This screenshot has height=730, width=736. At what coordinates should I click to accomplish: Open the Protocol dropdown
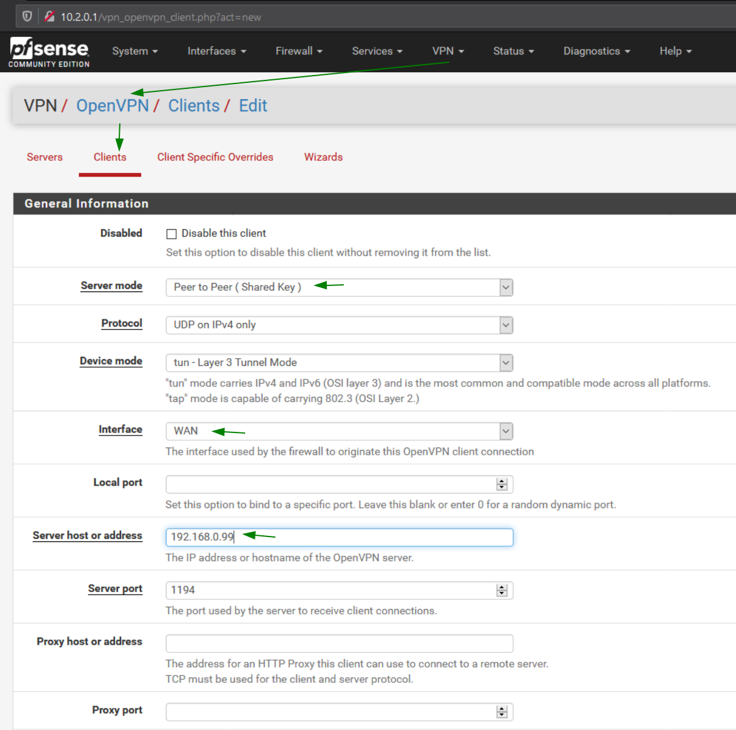[x=340, y=325]
